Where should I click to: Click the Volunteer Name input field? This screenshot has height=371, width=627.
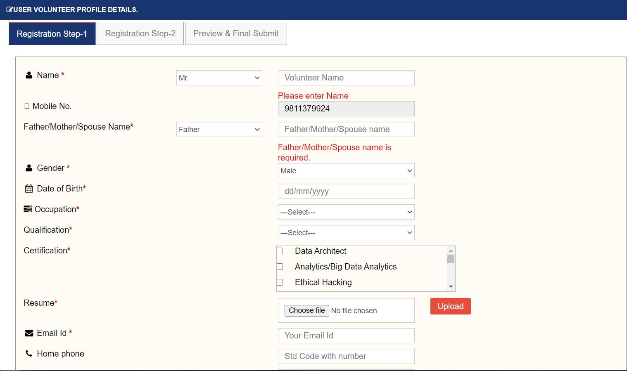point(346,78)
